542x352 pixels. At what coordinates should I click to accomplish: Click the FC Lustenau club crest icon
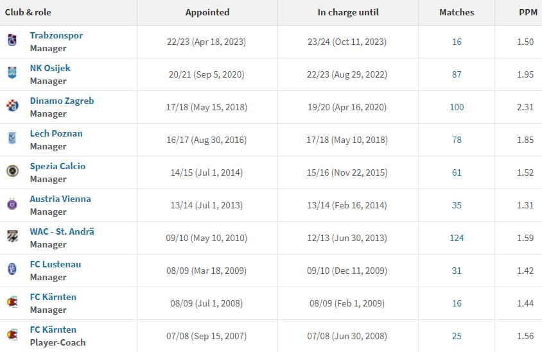pyautogui.click(x=12, y=270)
